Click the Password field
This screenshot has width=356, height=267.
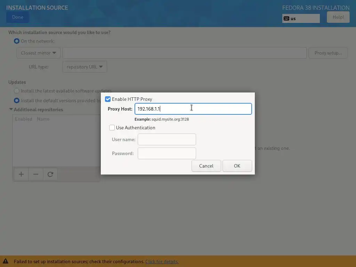point(167,153)
